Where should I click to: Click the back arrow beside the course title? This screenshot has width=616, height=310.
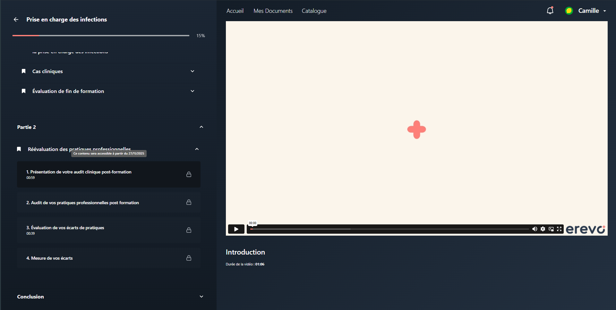pos(16,20)
